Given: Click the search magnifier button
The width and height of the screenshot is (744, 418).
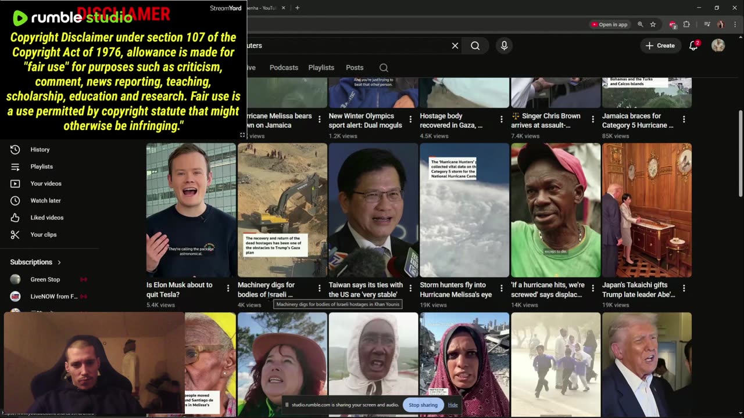Looking at the screenshot, I should point(475,46).
